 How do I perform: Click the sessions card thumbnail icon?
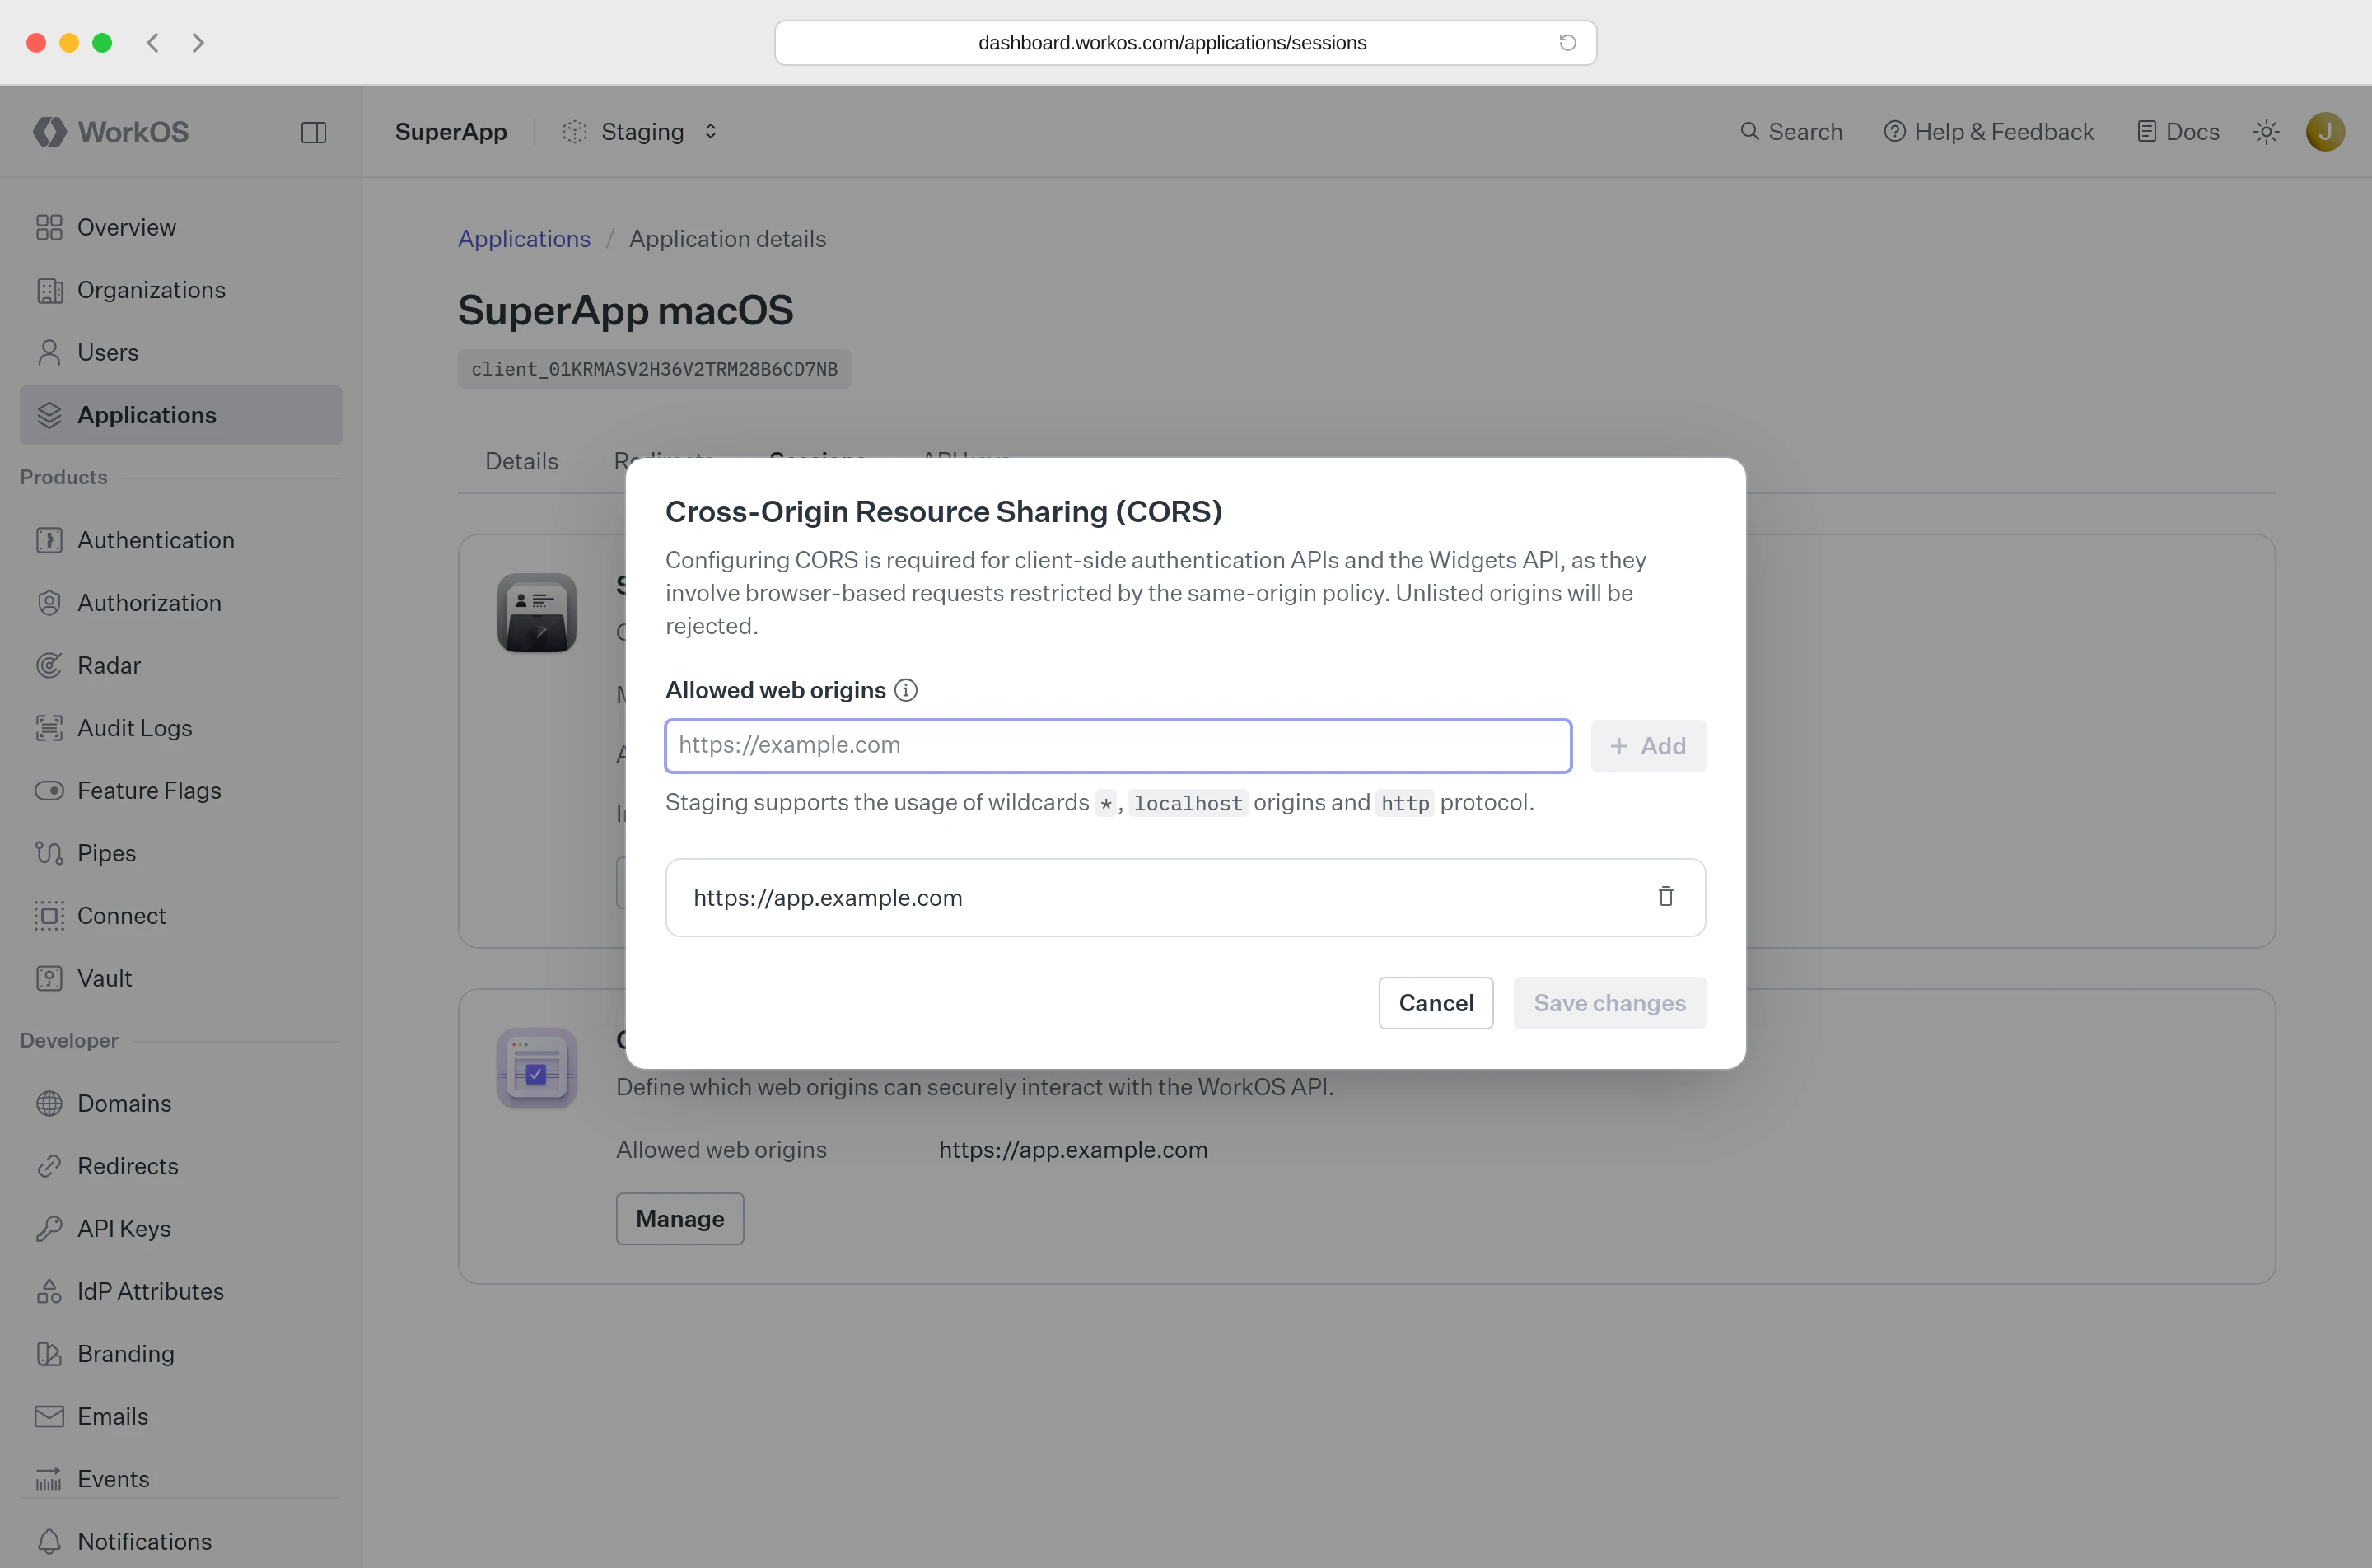[537, 613]
